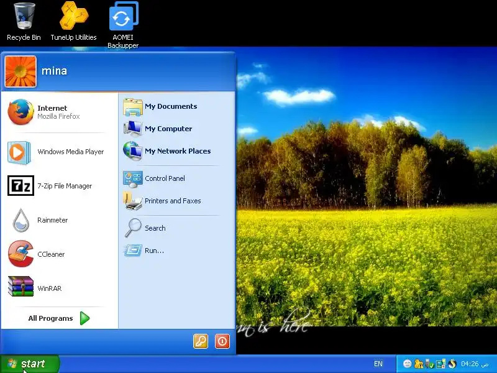The image size is (497, 373).
Task: Open Control Panel
Action: 176,178
